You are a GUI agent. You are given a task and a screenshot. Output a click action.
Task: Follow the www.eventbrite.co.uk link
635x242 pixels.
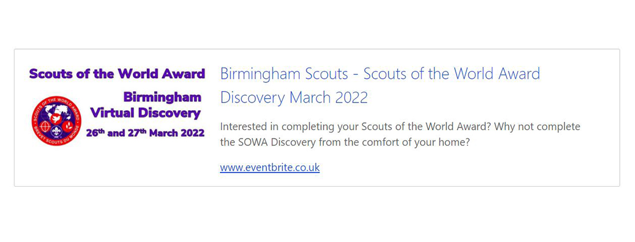(270, 168)
